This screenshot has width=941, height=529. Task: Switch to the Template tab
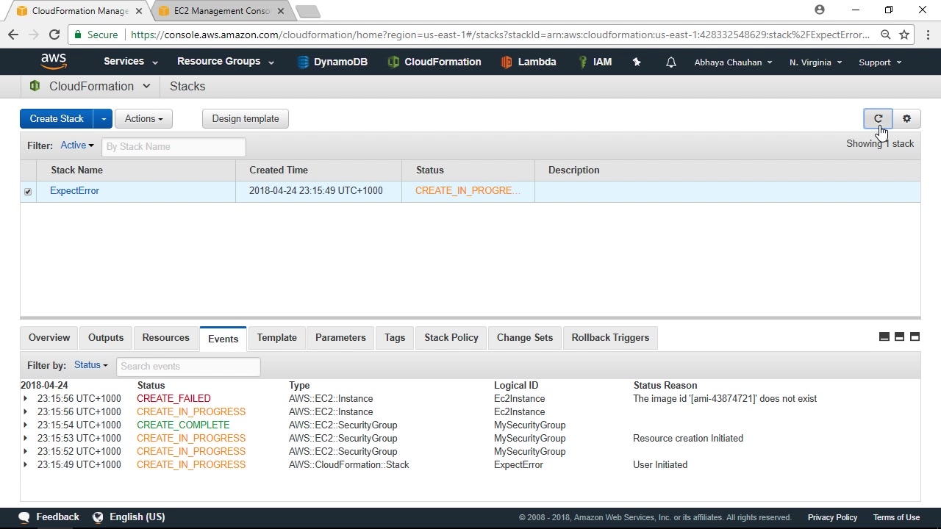(277, 337)
